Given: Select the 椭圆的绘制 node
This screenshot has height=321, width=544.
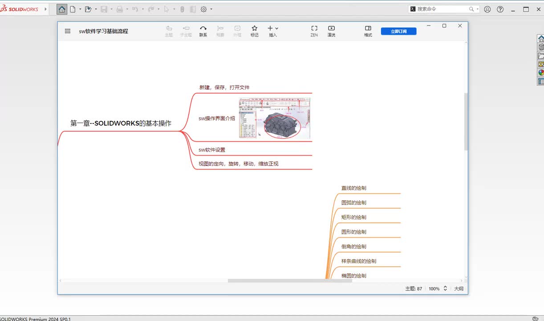Looking at the screenshot, I should coord(354,276).
